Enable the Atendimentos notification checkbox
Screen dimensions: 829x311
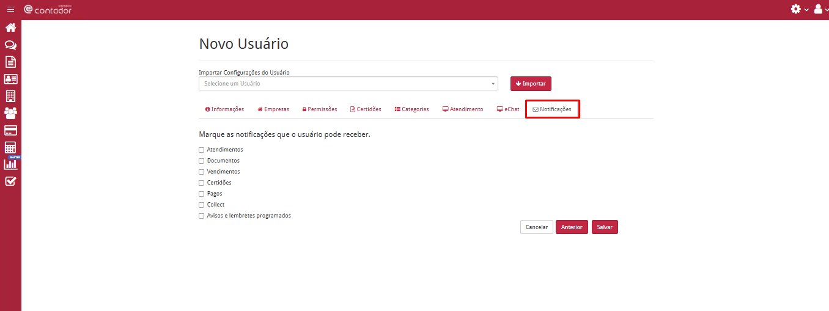pyautogui.click(x=202, y=150)
